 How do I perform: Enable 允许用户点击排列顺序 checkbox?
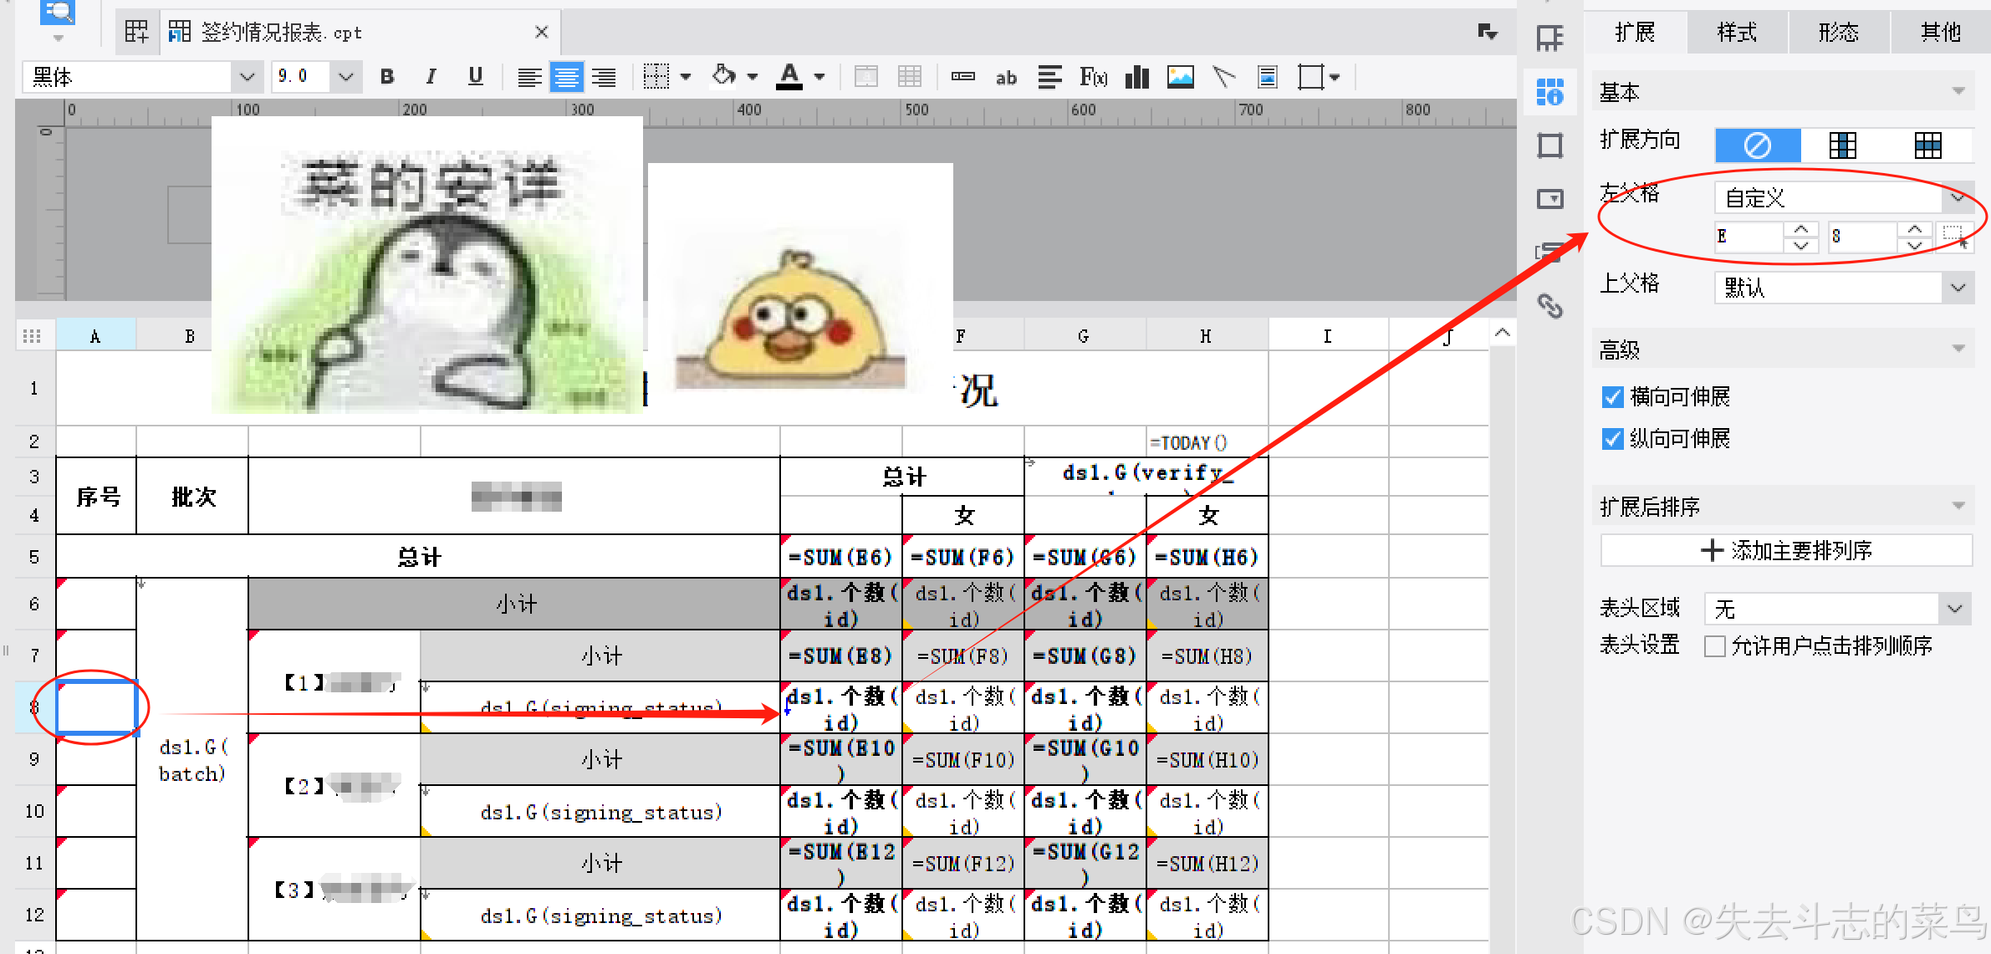(1714, 646)
